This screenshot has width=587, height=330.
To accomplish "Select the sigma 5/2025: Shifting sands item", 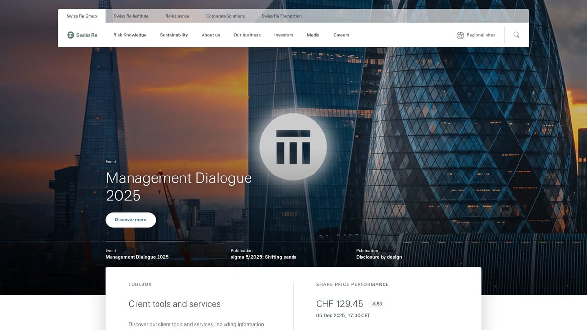I will click(x=264, y=254).
